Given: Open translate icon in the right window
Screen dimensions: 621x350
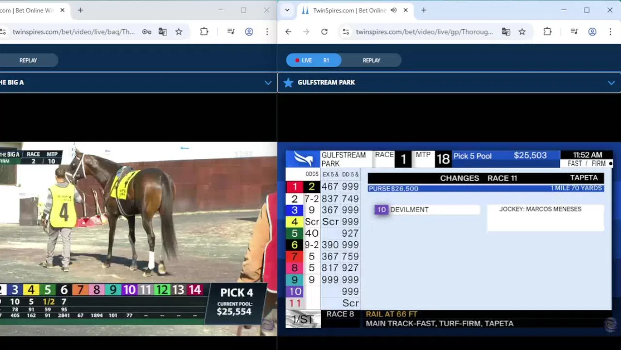Looking at the screenshot, I should point(506,32).
